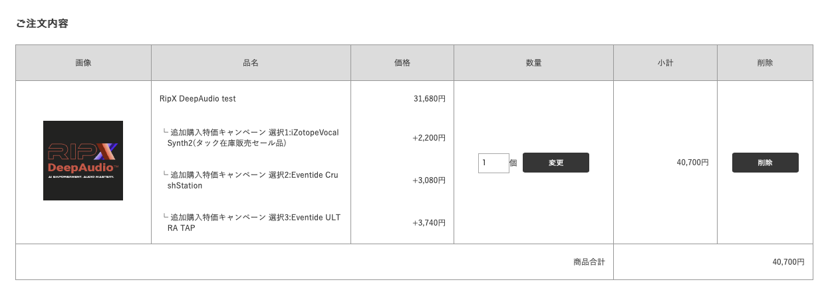The image size is (830, 294).
Task: Click the 数量 column header
Action: click(x=533, y=63)
